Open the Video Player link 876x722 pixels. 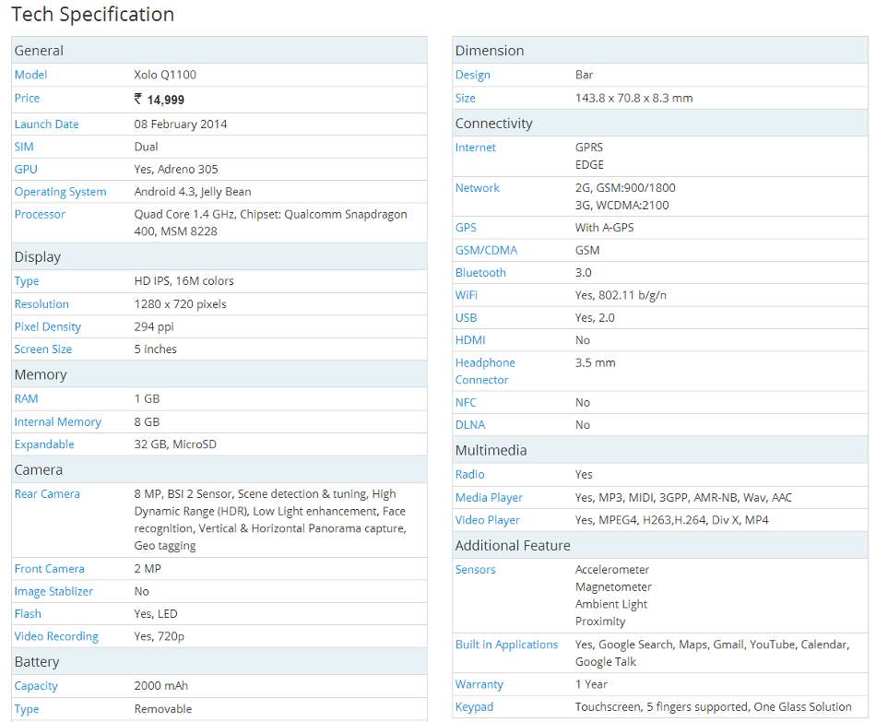click(487, 520)
